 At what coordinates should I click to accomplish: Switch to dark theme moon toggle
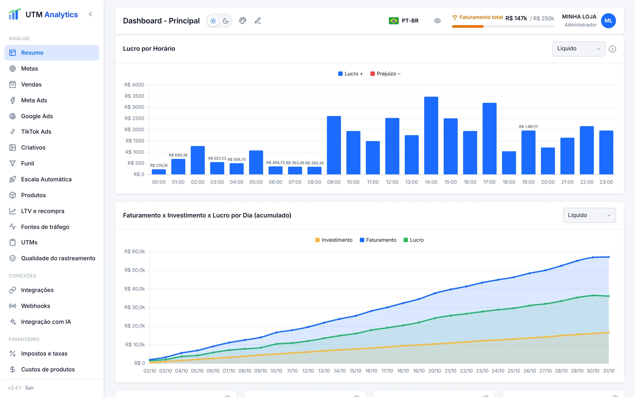pos(226,21)
